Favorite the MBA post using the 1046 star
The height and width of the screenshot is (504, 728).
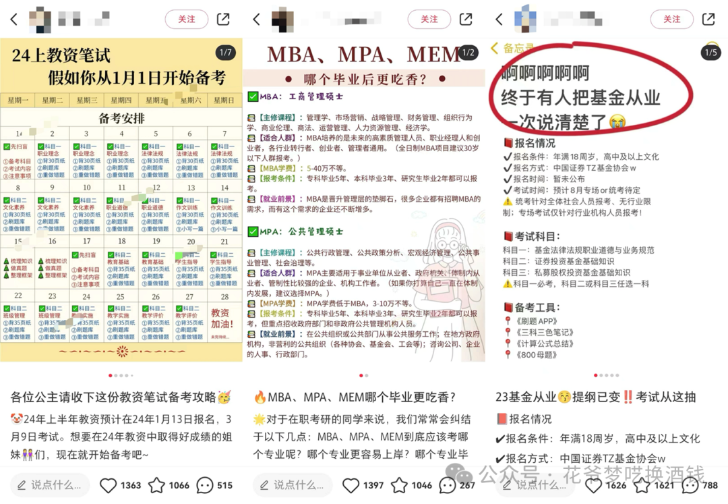pyautogui.click(x=399, y=485)
